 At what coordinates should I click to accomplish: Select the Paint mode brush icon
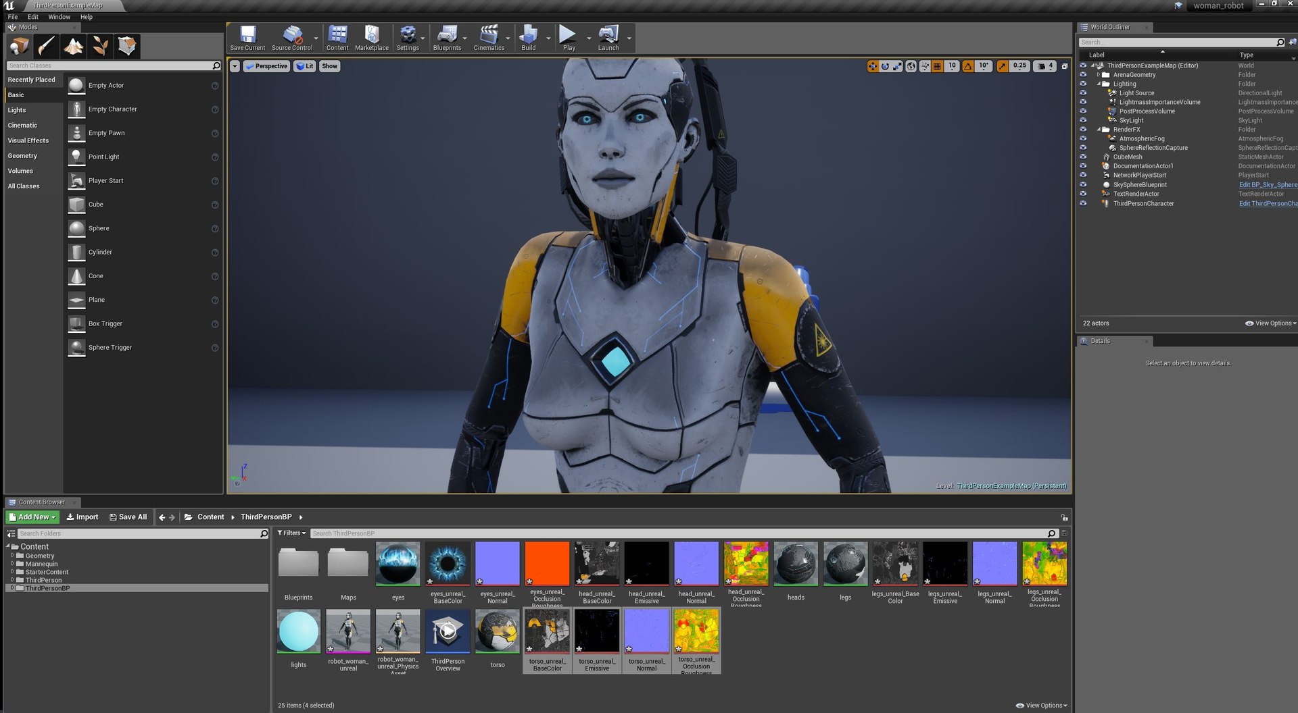[x=46, y=46]
